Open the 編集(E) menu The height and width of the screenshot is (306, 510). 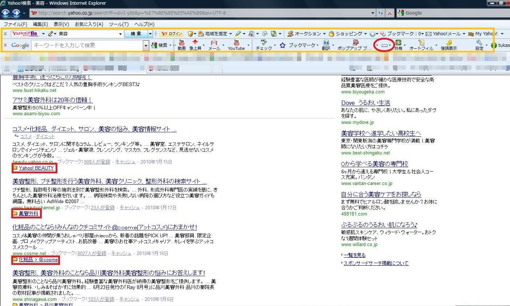pyautogui.click(x=40, y=24)
